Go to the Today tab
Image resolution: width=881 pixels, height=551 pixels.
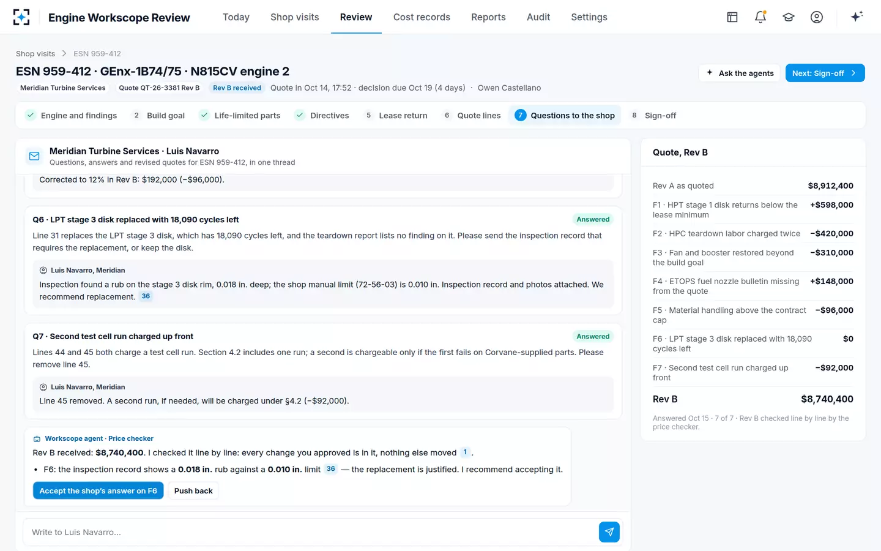pyautogui.click(x=236, y=17)
